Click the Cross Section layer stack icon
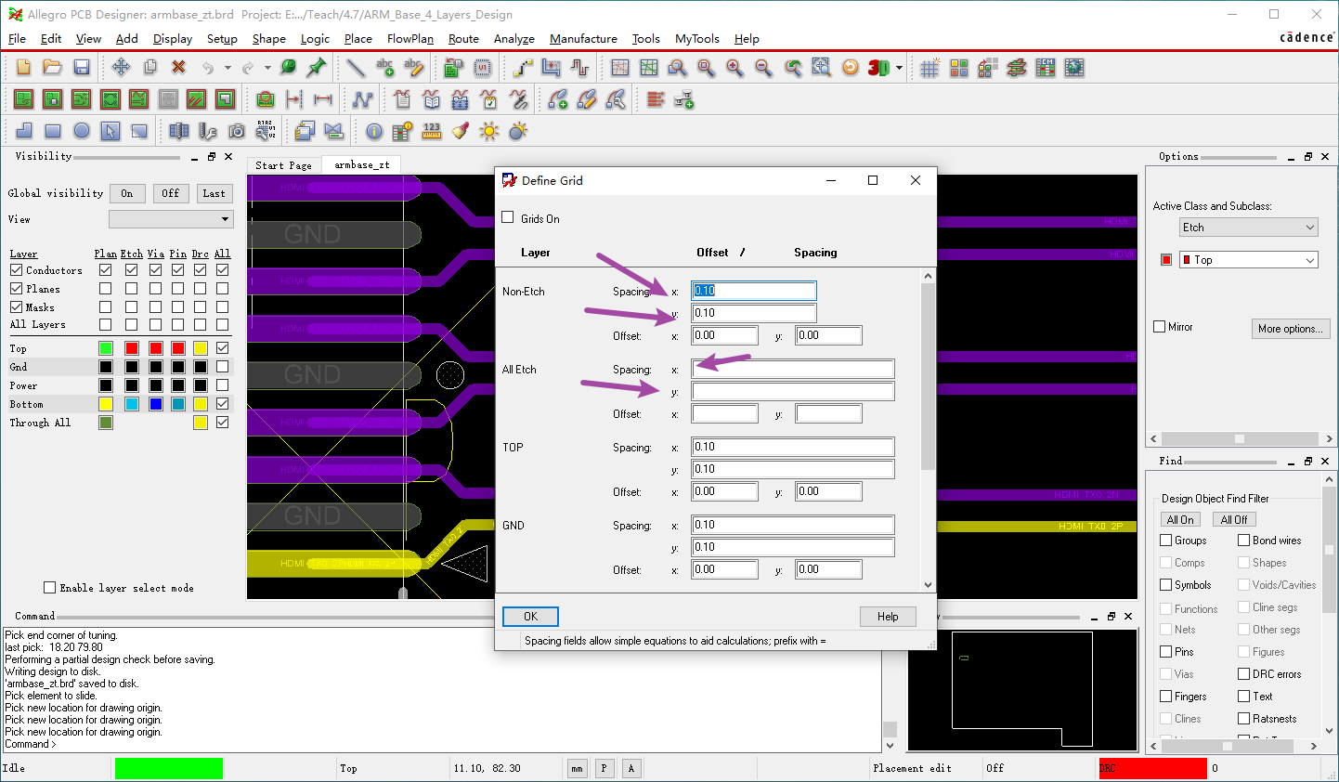This screenshot has width=1339, height=782. (x=1017, y=68)
